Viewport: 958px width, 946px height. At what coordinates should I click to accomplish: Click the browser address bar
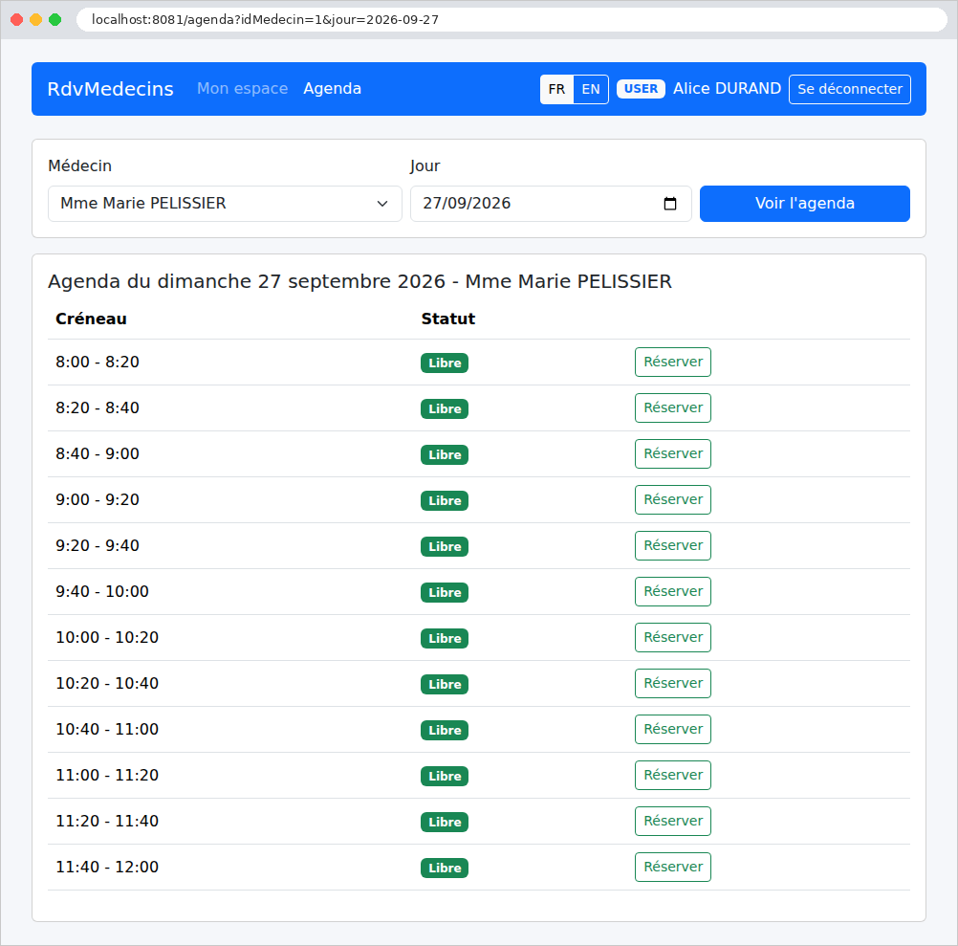pyautogui.click(x=512, y=19)
